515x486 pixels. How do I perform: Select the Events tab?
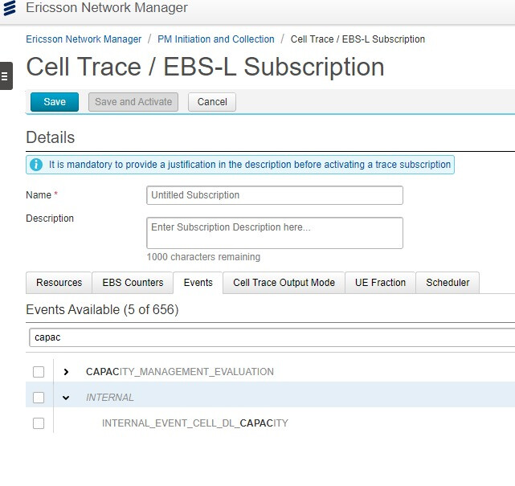tap(198, 283)
